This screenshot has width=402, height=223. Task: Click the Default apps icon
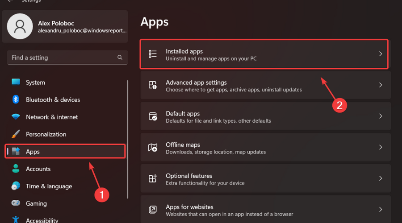153,116
